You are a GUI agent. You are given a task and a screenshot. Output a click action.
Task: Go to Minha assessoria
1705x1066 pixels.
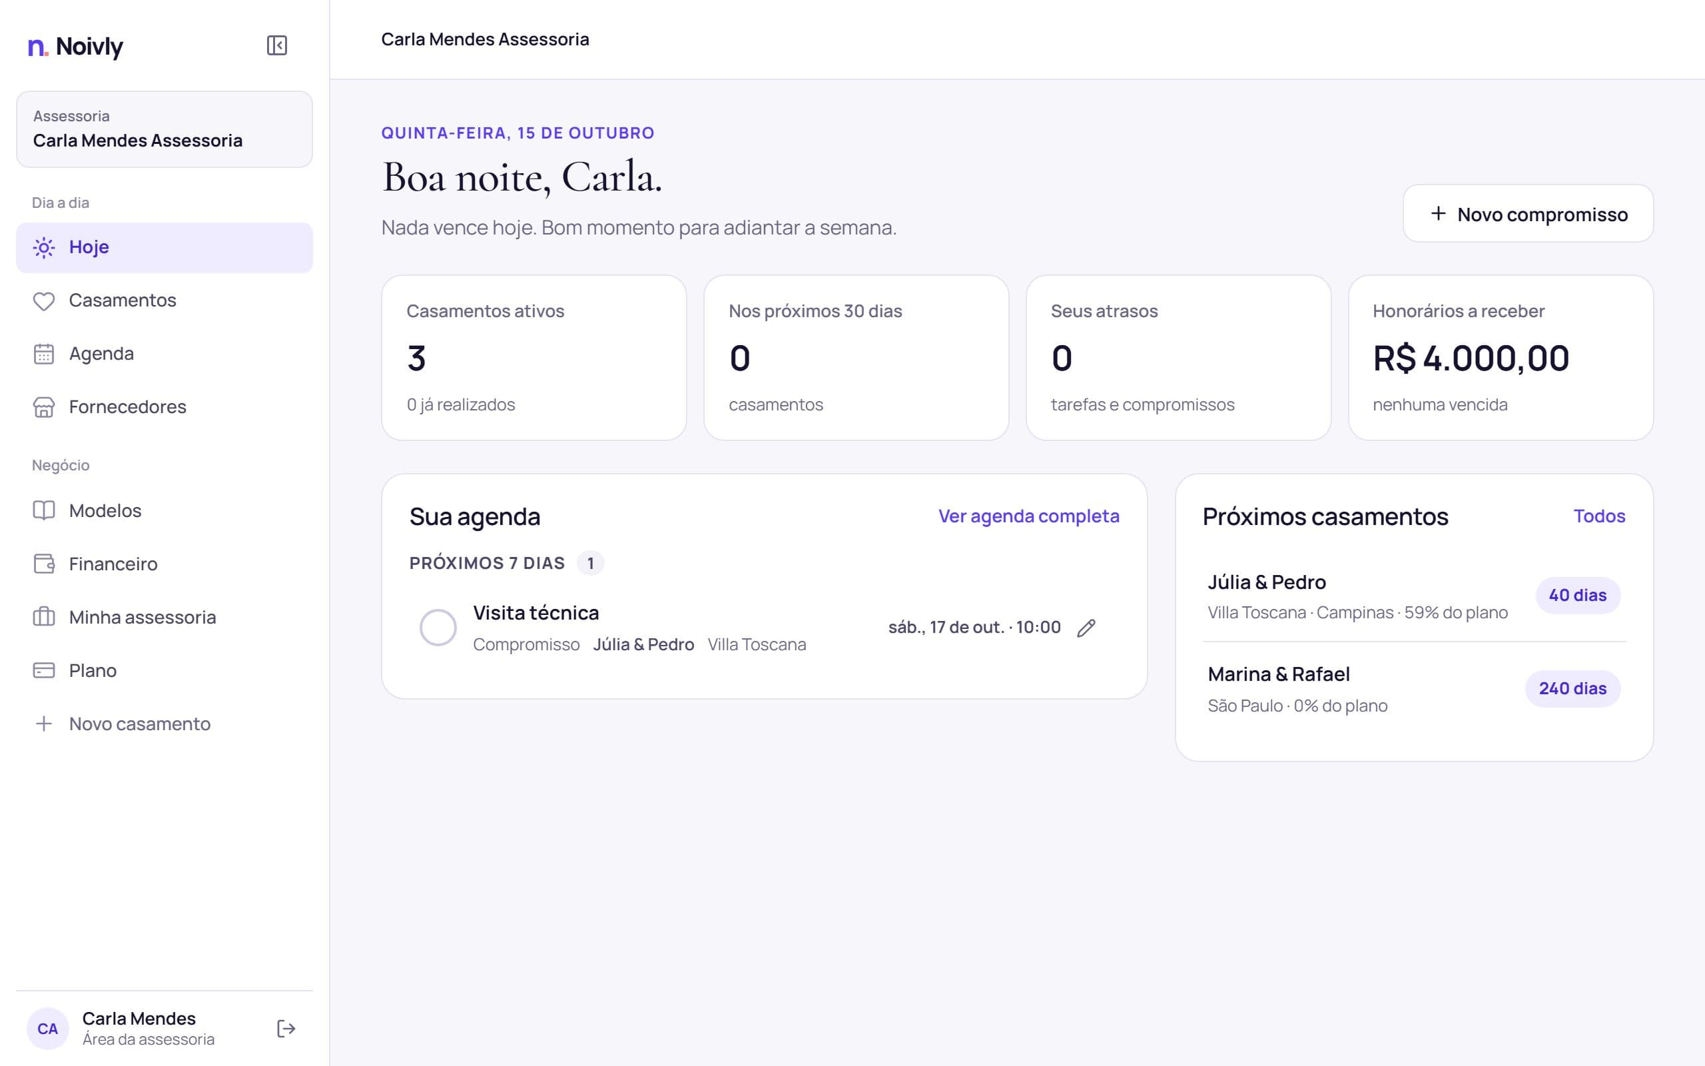[164, 617]
